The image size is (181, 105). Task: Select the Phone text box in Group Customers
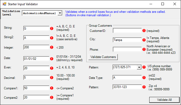pos(127,49)
